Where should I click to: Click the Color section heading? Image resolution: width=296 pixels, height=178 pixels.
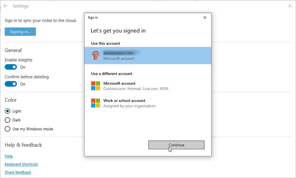[x=11, y=100]
